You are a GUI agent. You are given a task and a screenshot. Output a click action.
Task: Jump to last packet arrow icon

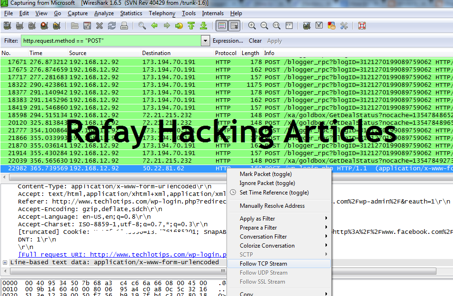pos(204,26)
